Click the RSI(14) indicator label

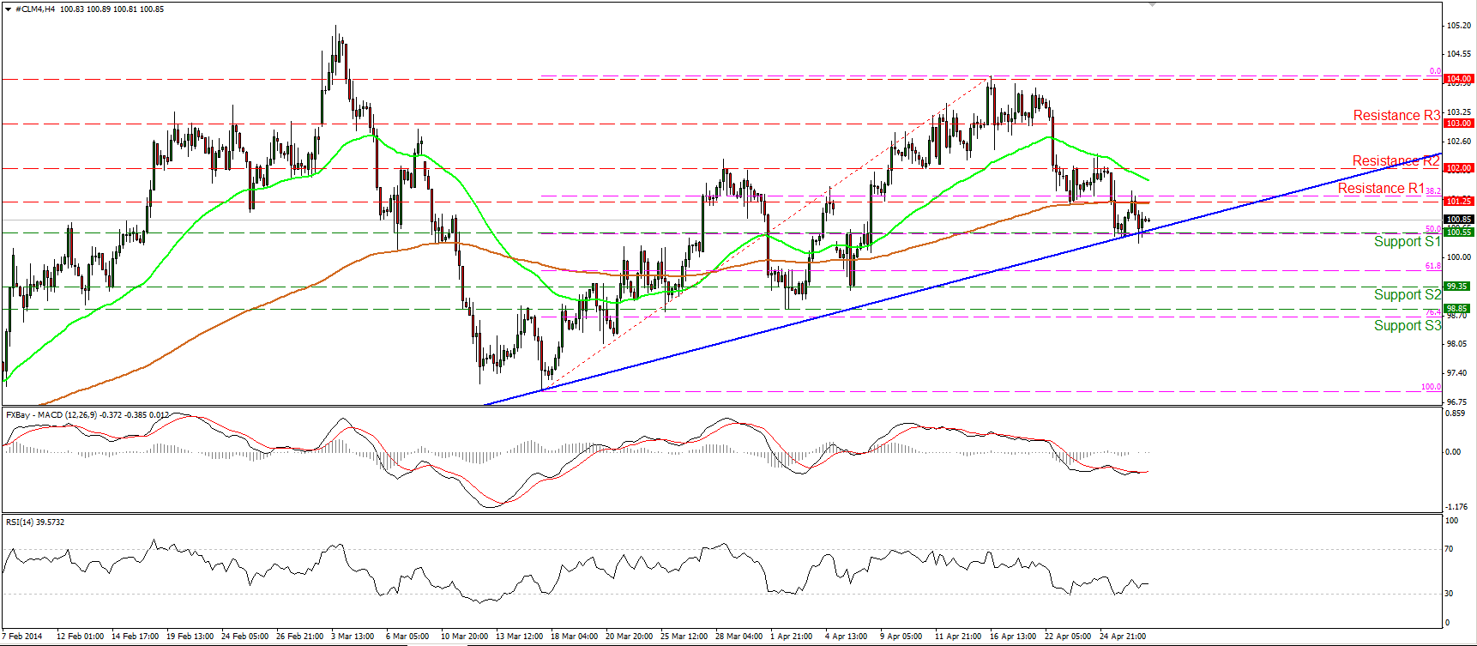pos(35,522)
